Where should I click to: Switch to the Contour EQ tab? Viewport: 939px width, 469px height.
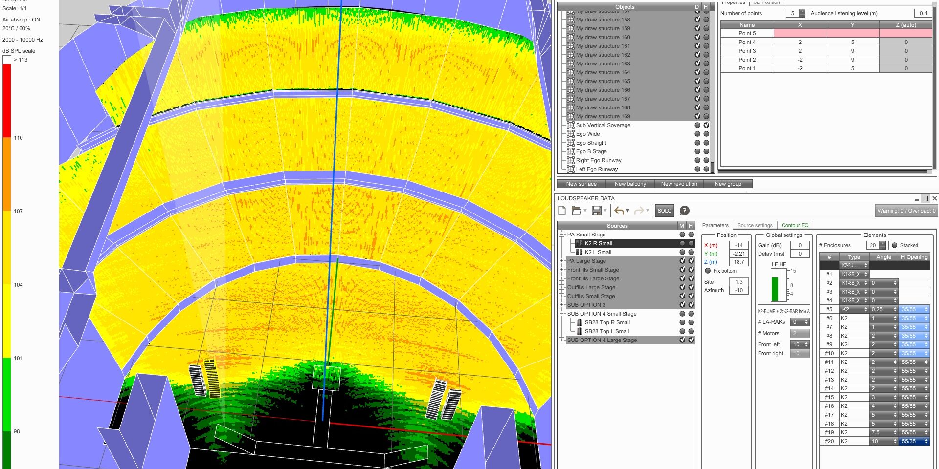[x=795, y=225]
